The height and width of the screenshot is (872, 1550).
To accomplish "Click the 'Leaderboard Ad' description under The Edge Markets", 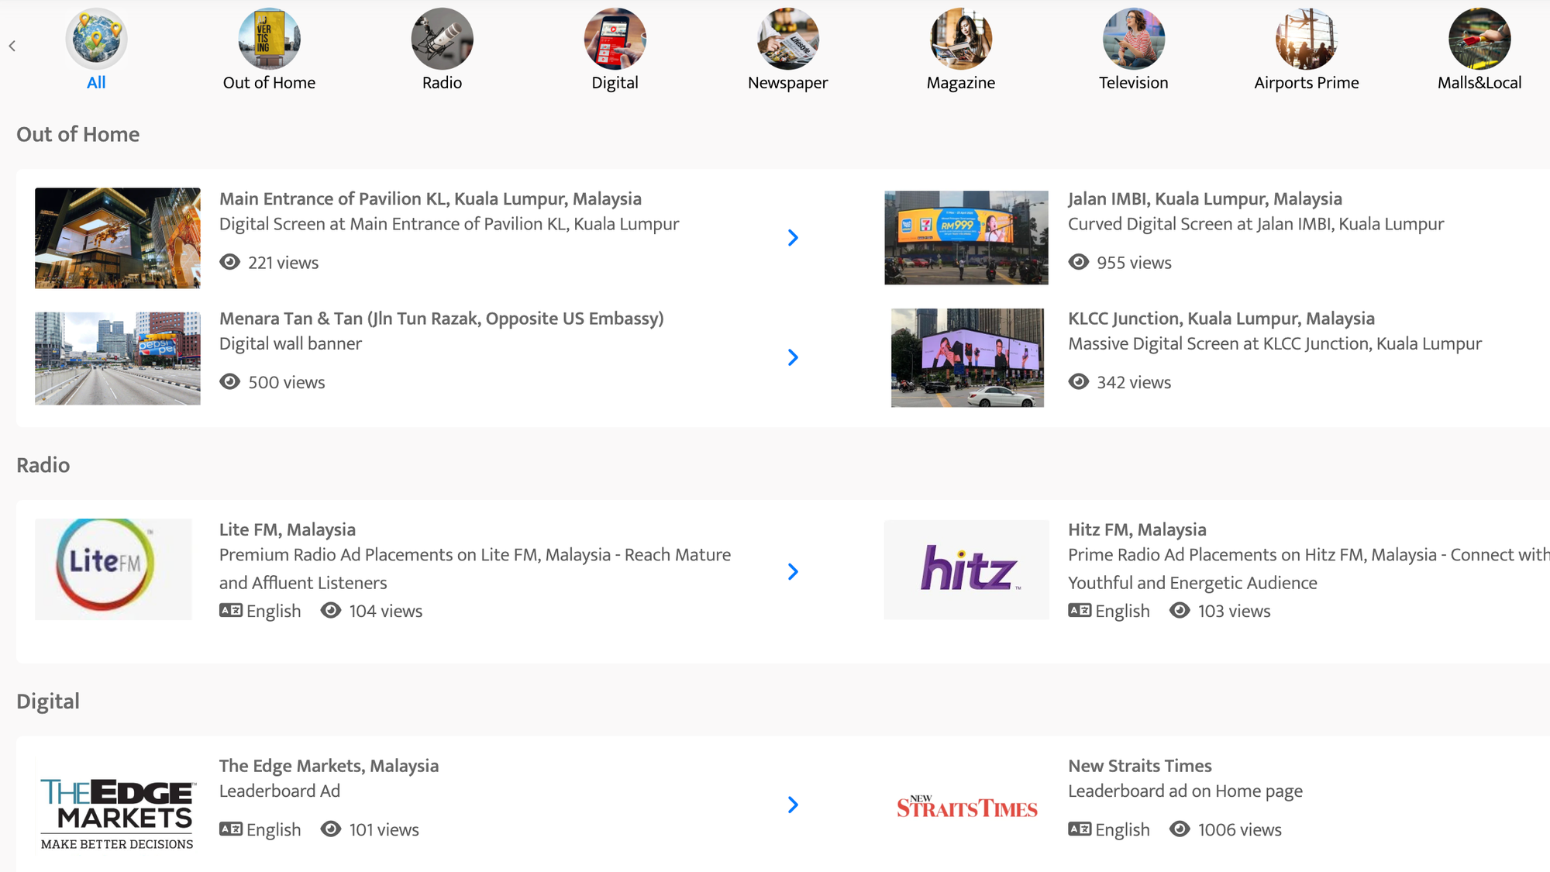I will pyautogui.click(x=280, y=791).
